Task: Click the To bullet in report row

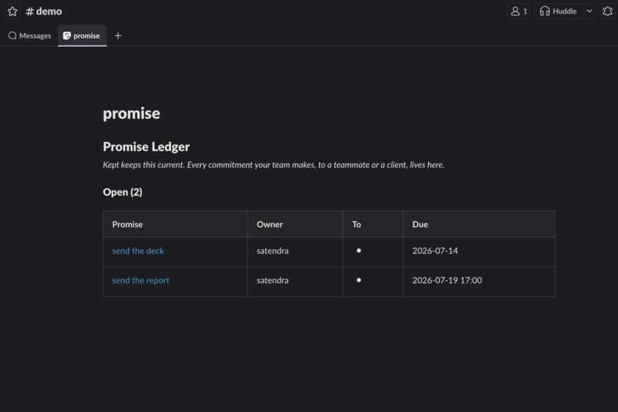Action: pyautogui.click(x=359, y=280)
